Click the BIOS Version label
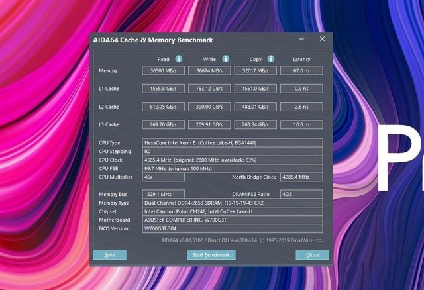 [113, 228]
